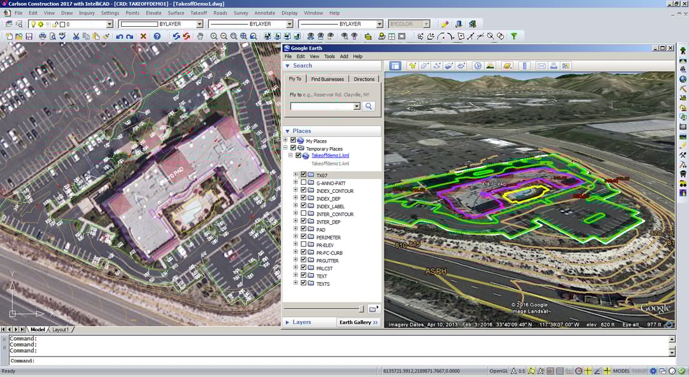Select the Ruler measurement tool
689x377 pixels.
tap(525, 66)
